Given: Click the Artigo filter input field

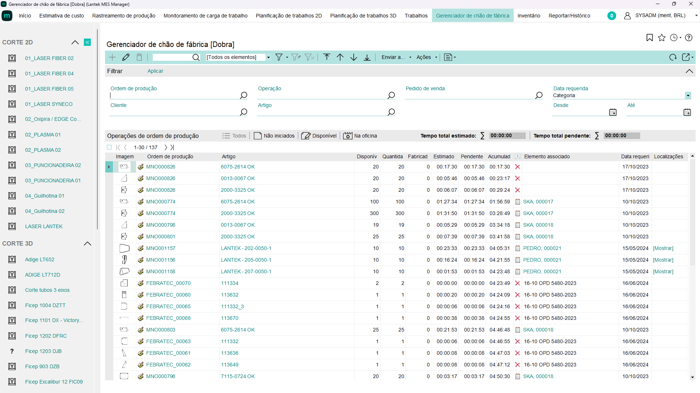Looking at the screenshot, I should point(322,112).
